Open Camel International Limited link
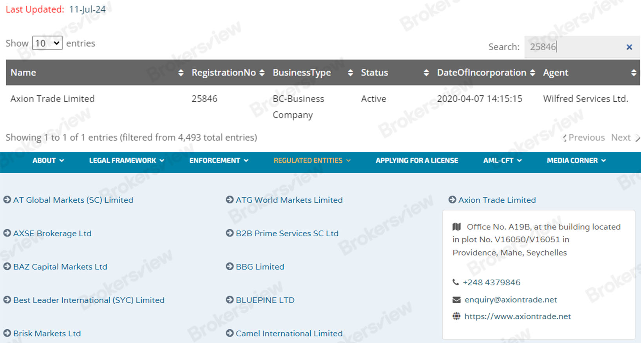This screenshot has width=641, height=343. pos(289,333)
